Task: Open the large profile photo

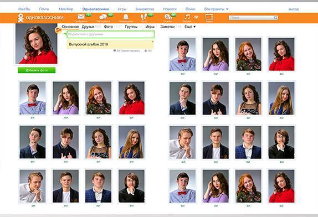Action: [x=37, y=44]
